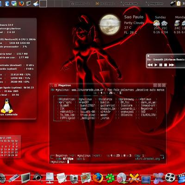Open the image viewer photo dock icon
The height and width of the screenshot is (185, 185).
click(86, 178)
